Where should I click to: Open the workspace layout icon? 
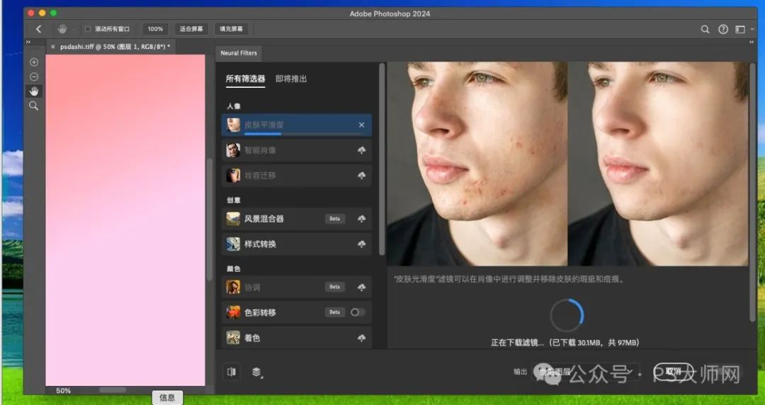pos(740,29)
